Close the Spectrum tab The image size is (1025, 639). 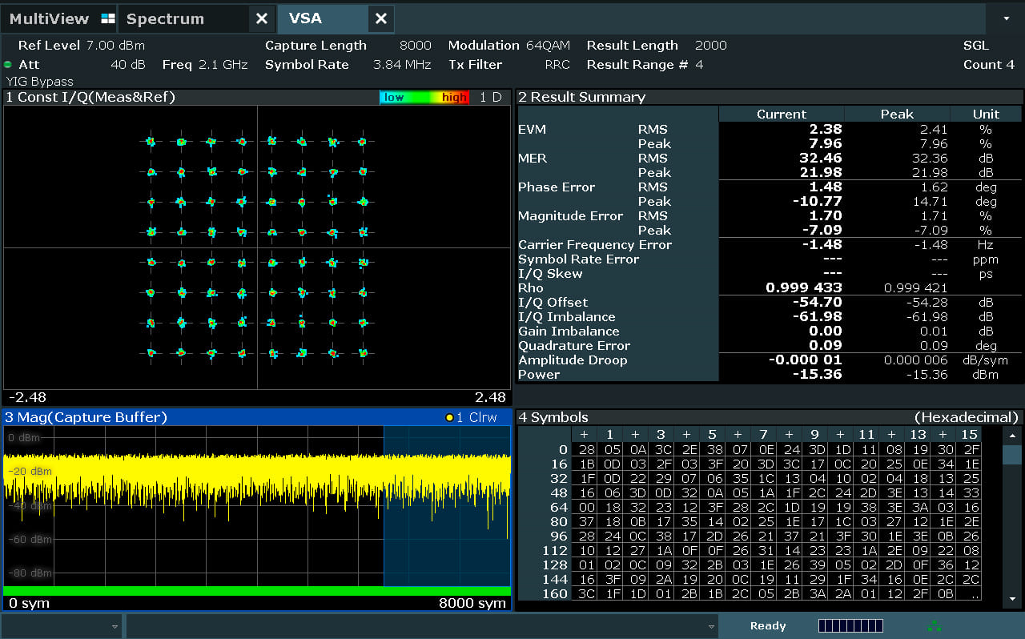click(262, 18)
